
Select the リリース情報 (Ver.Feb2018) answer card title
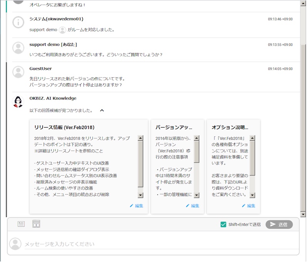click(64, 127)
